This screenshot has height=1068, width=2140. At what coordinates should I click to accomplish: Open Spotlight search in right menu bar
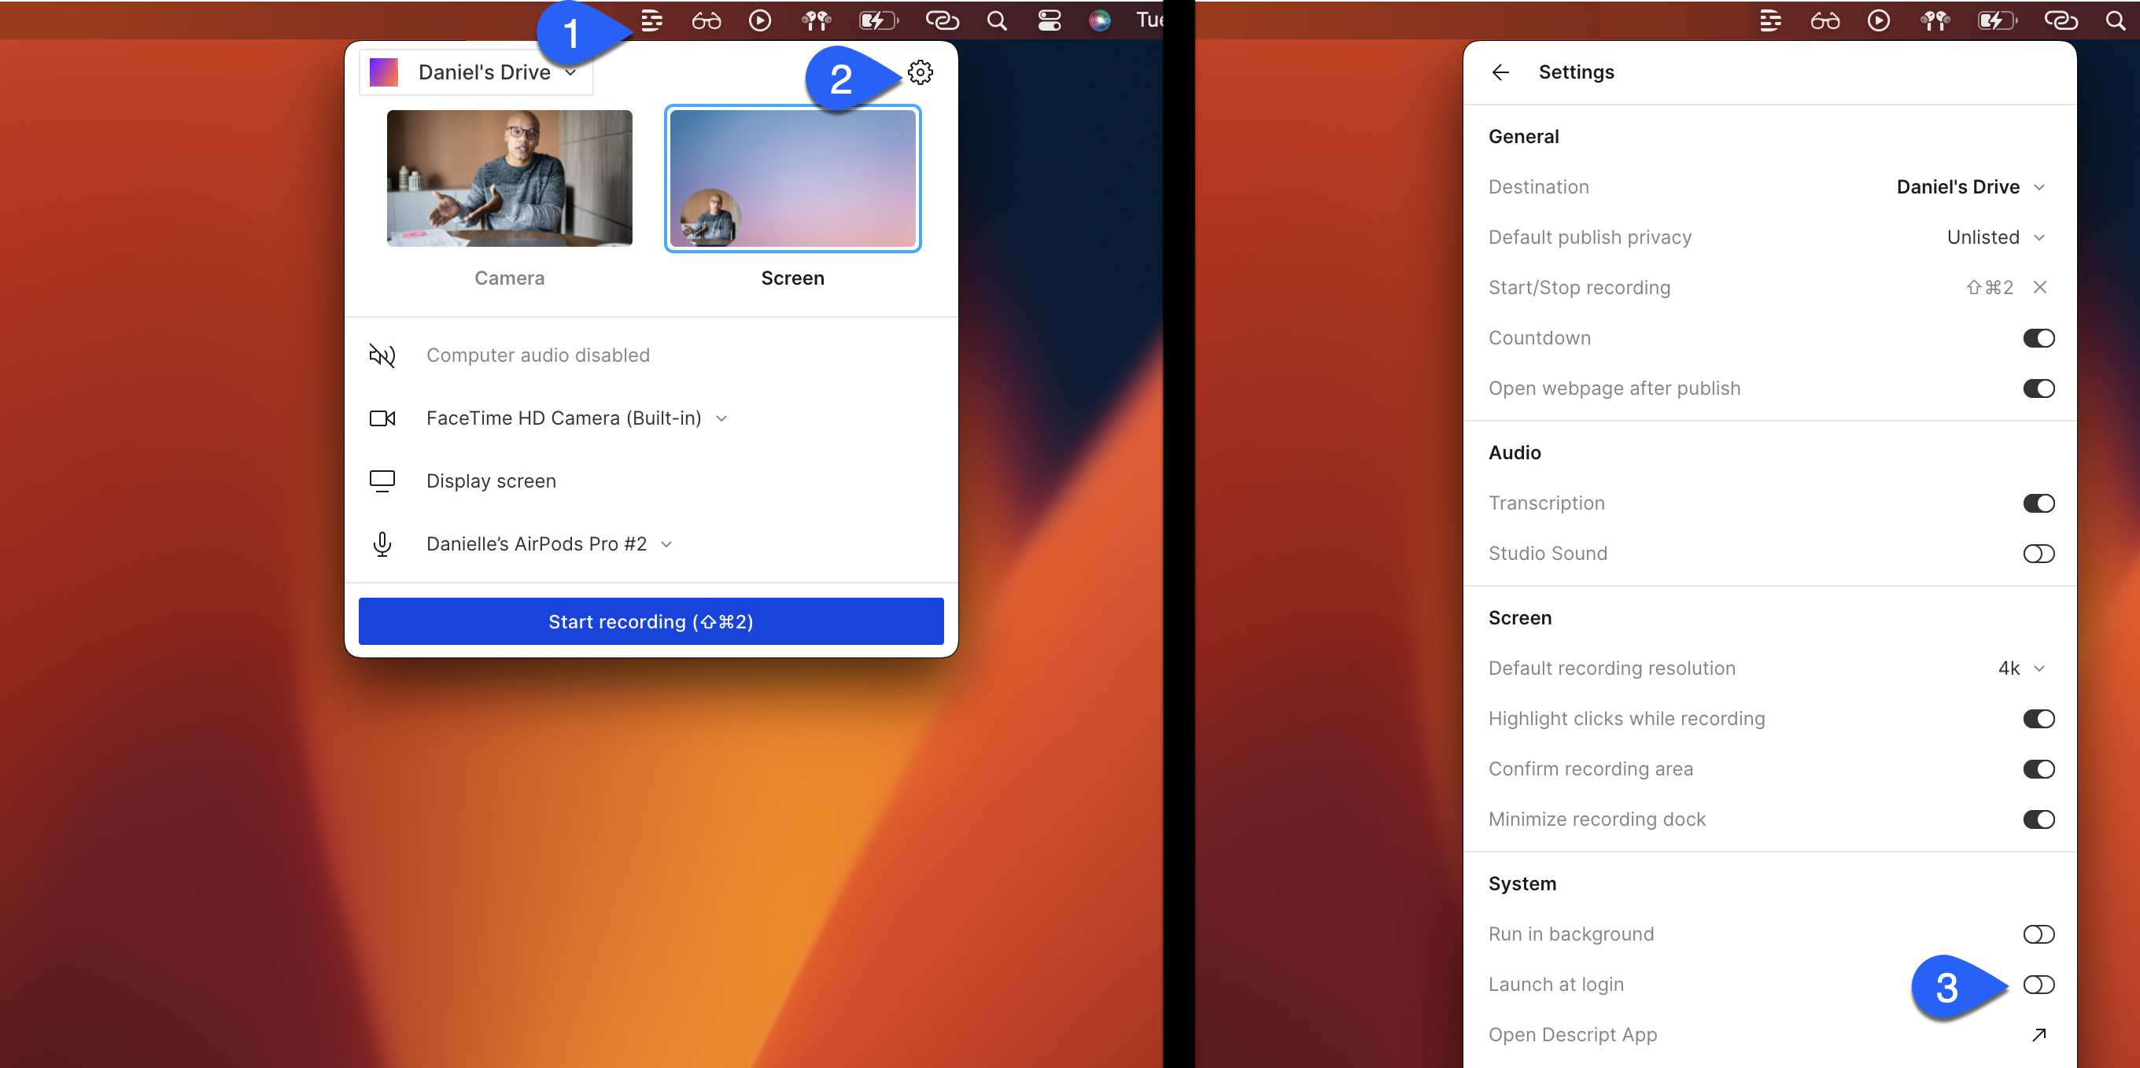2115,20
